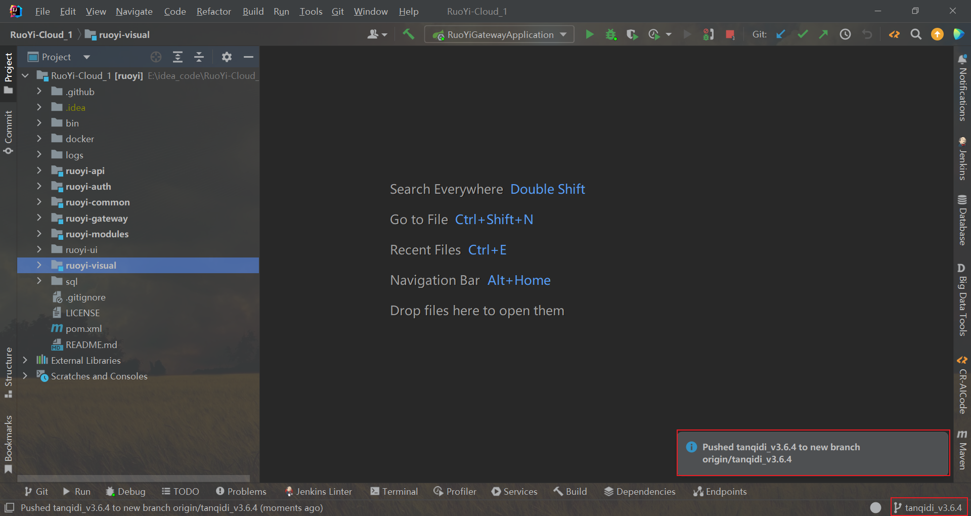Open Jenkins Linter tool window

pos(318,491)
